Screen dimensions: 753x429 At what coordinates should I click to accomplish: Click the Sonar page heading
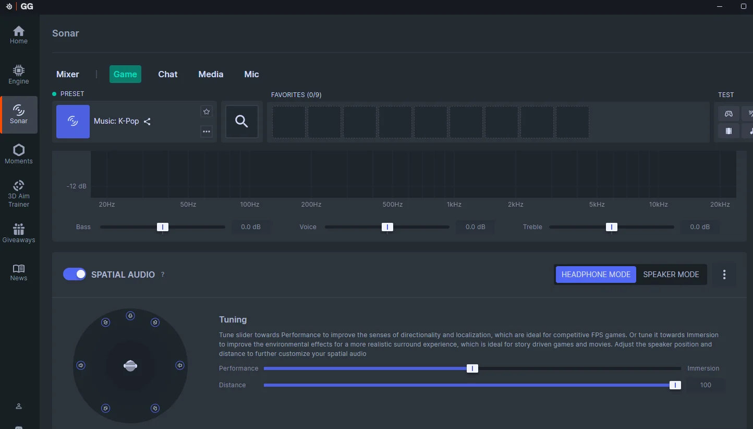pos(66,33)
